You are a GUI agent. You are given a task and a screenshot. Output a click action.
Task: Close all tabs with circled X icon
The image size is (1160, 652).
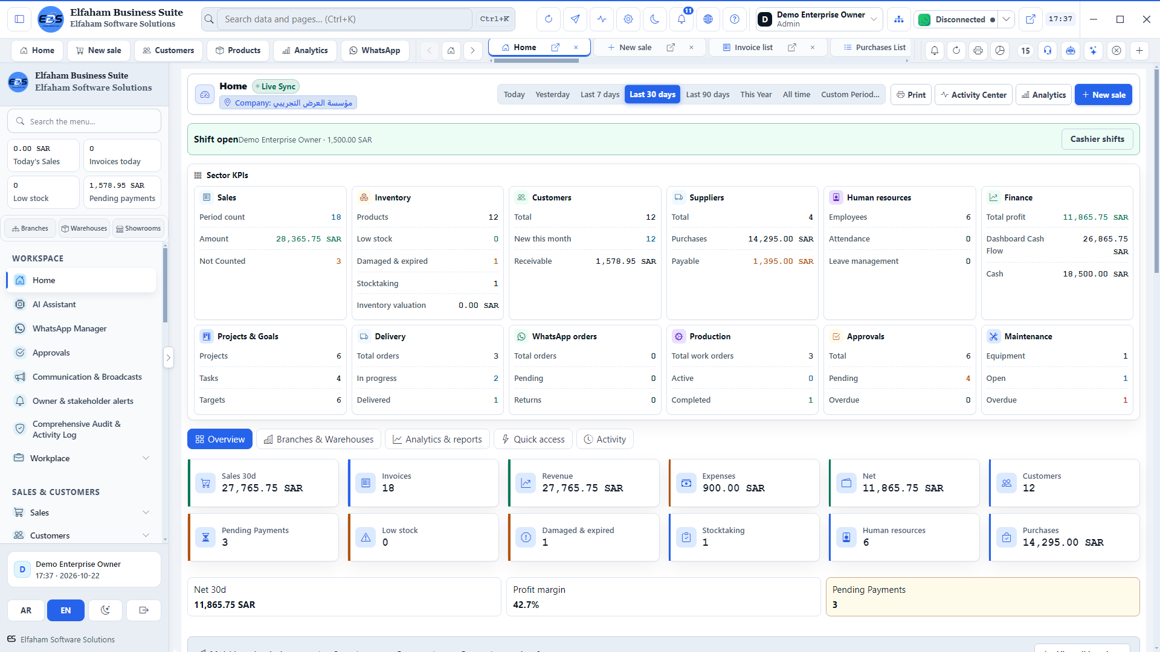(x=1116, y=51)
